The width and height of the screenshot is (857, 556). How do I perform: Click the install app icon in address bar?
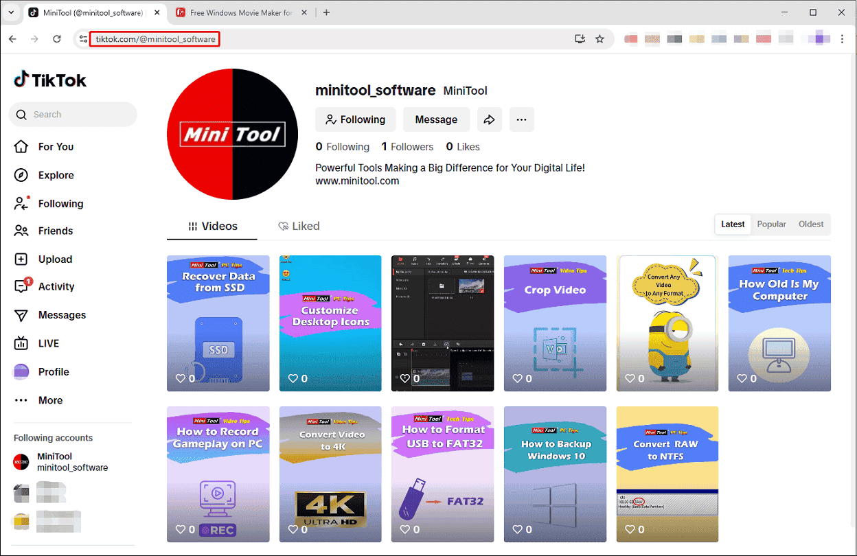580,39
